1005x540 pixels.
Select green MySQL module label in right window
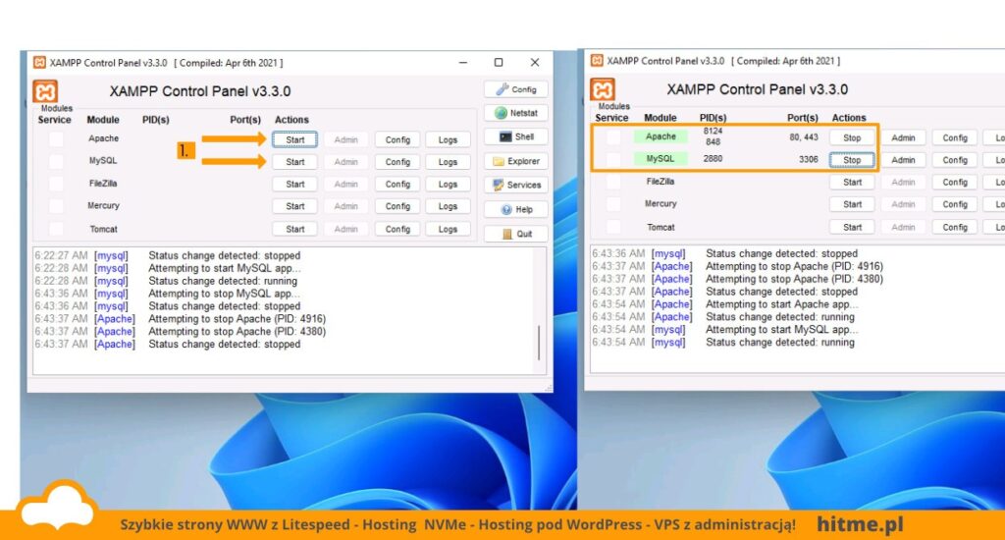661,158
